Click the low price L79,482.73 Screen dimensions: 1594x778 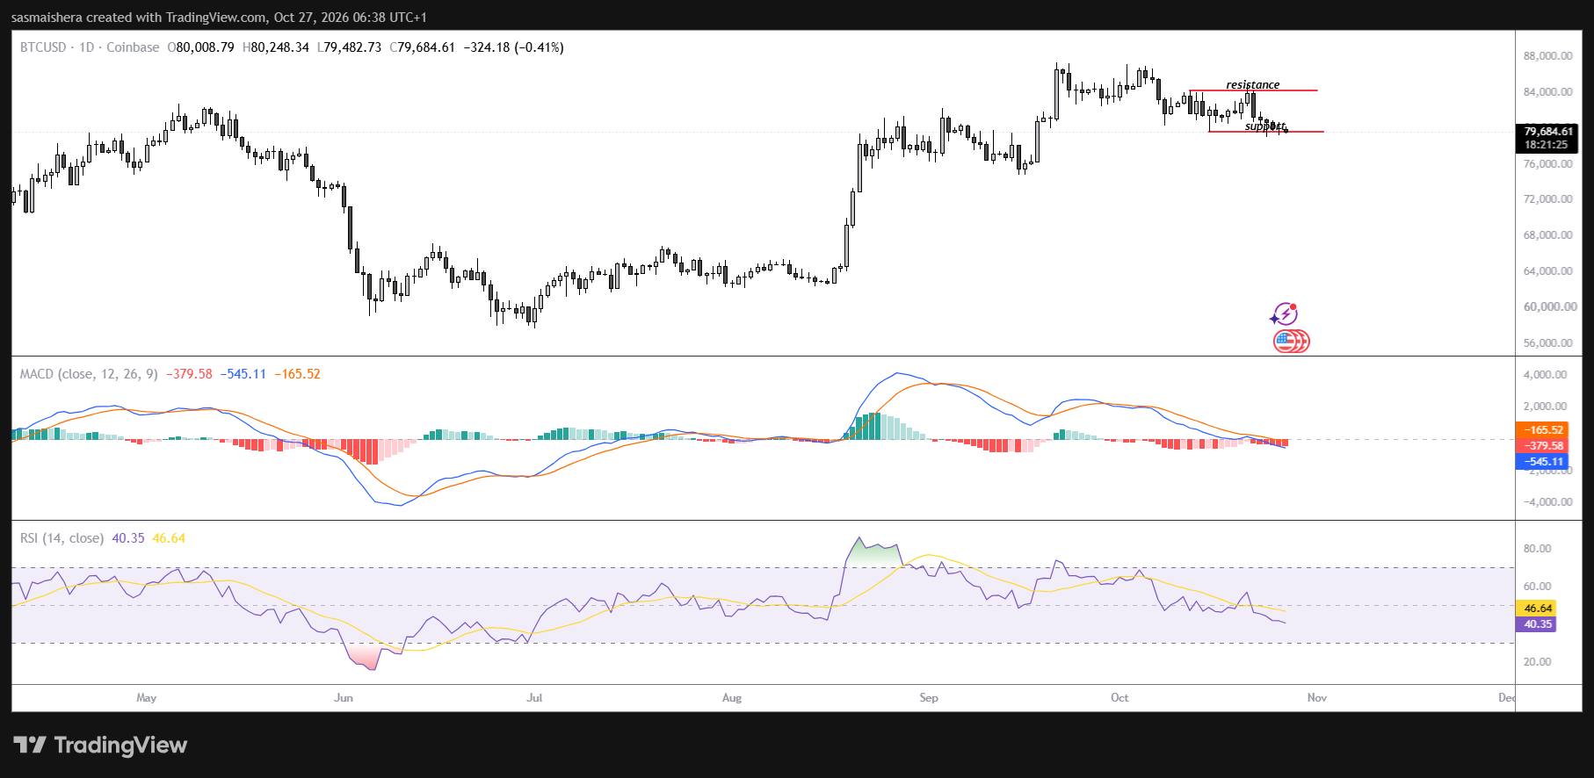(350, 47)
